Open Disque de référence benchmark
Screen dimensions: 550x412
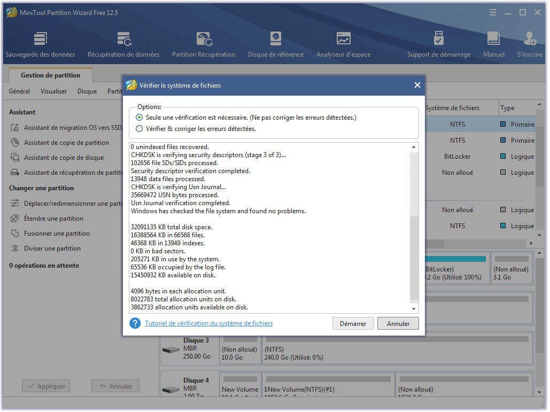pyautogui.click(x=276, y=44)
